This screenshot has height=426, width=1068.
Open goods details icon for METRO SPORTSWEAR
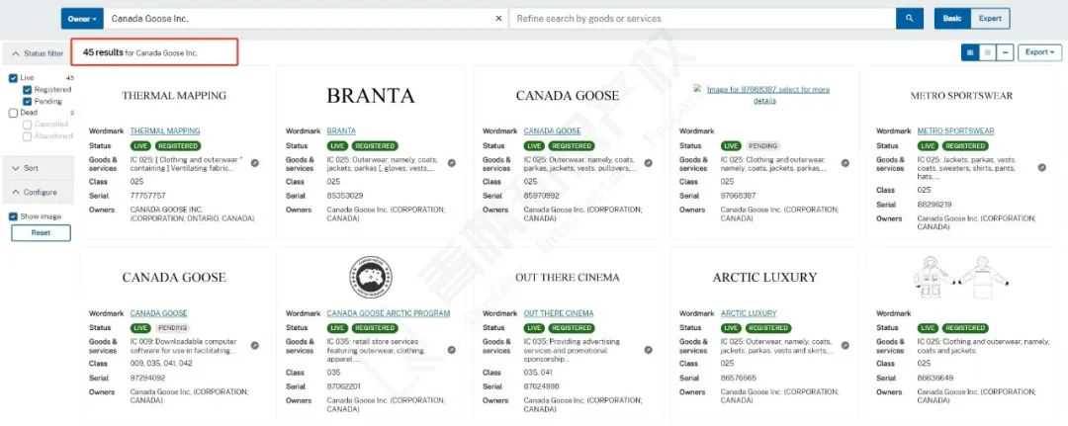click(1042, 167)
